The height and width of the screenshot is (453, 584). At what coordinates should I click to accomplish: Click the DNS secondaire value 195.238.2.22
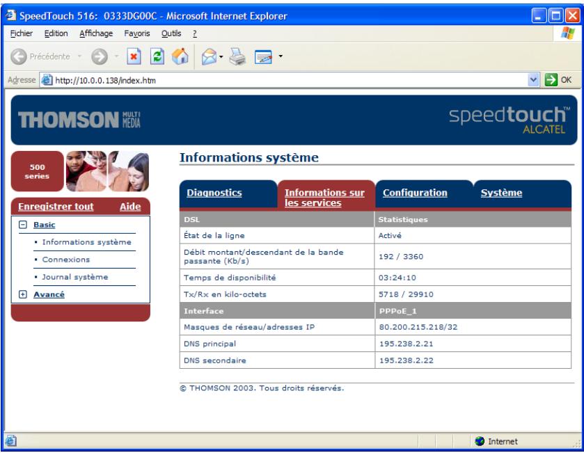407,360
